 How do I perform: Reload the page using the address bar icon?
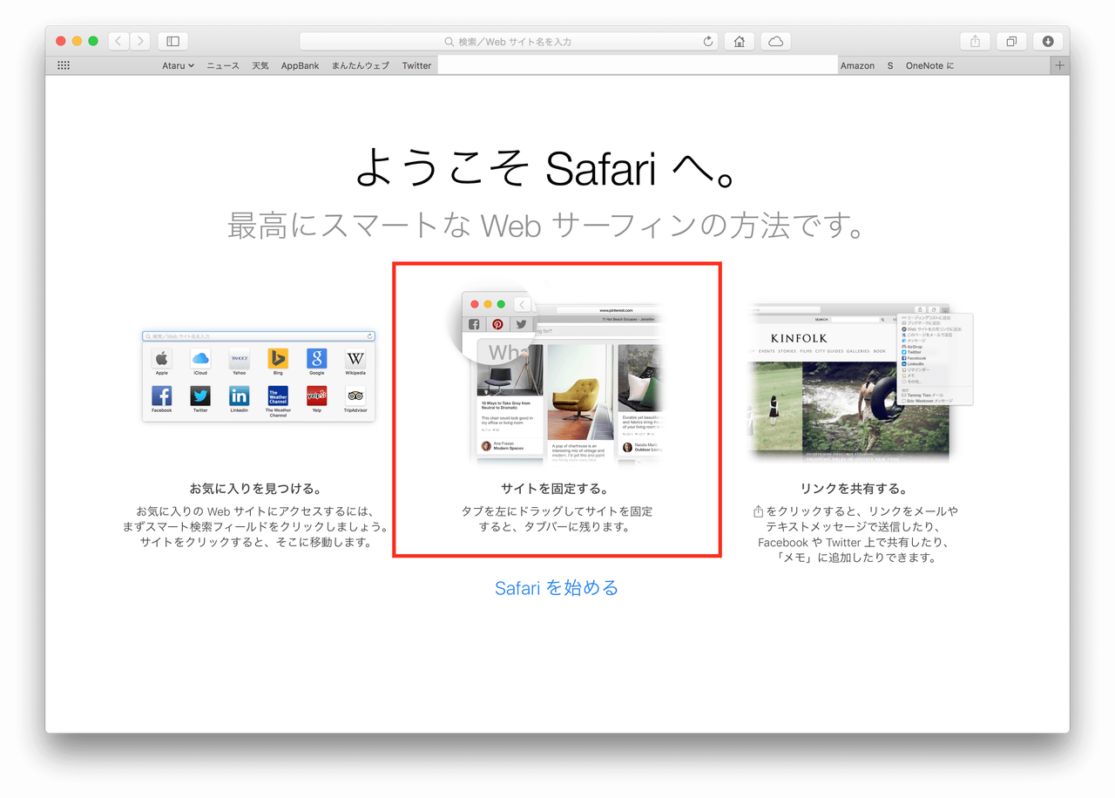[x=708, y=41]
